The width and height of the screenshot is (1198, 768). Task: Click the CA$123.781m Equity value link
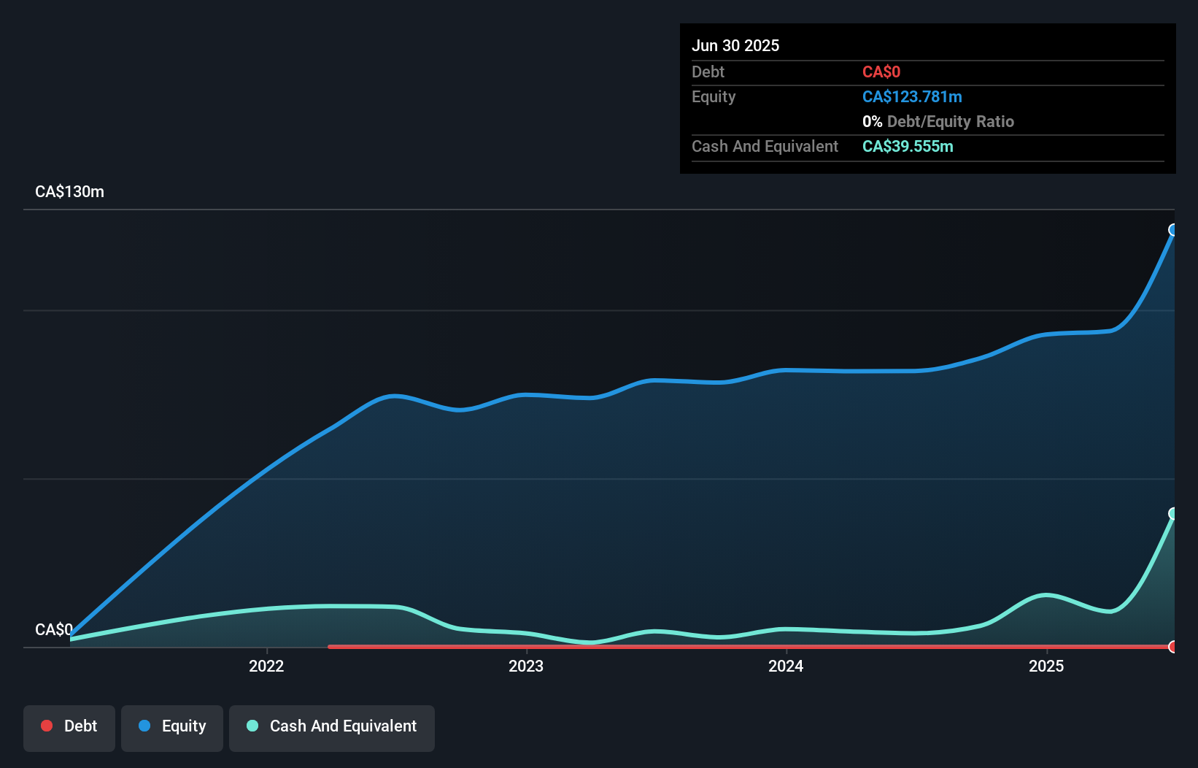(x=912, y=96)
